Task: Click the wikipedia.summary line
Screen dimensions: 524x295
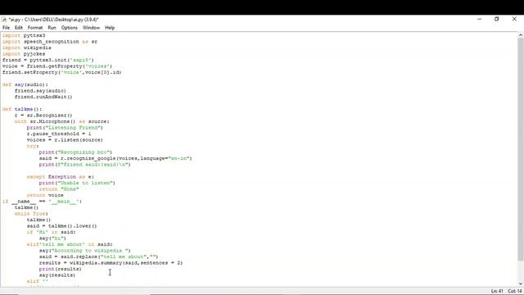Action: point(111,263)
